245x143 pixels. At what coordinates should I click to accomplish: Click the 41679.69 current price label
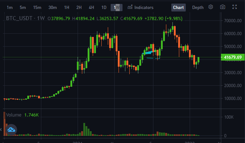pyautogui.click(x=233, y=57)
